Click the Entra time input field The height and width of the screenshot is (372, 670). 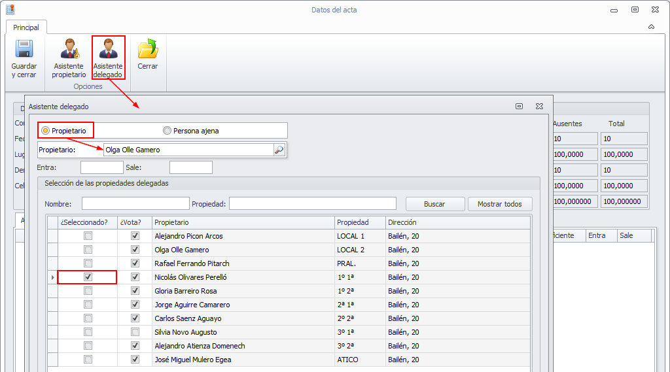tap(101, 168)
